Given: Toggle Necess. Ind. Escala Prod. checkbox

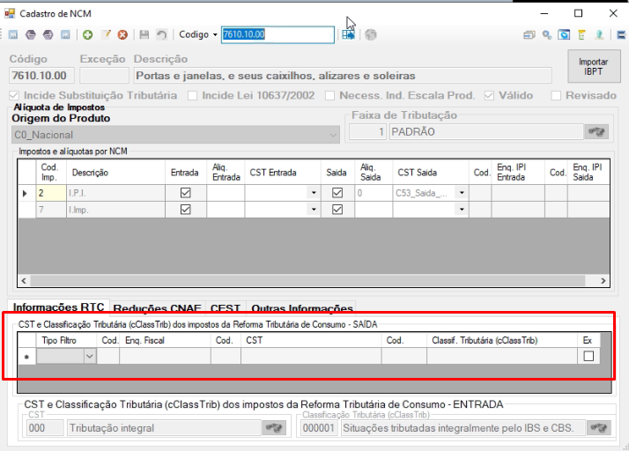Looking at the screenshot, I should (329, 95).
